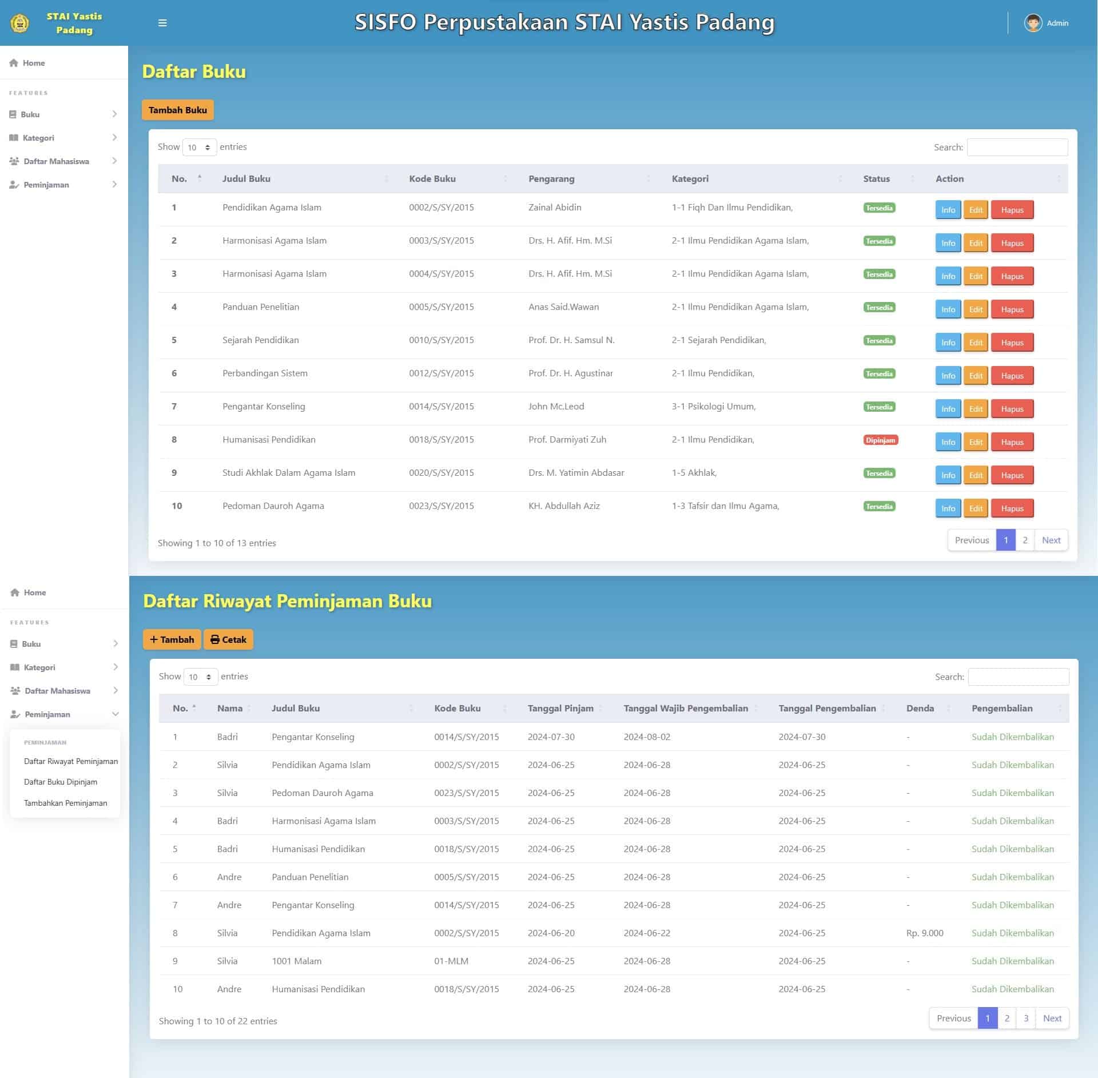Click the Search field in Daftar Buku table
Viewport: 1098px width, 1078px height.
1017,147
